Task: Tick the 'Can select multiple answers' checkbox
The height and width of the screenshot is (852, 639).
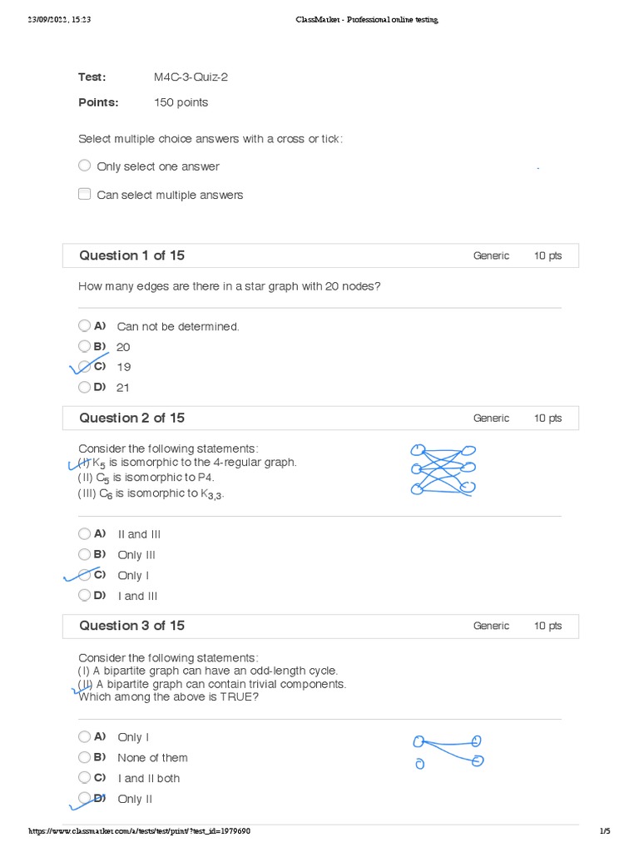Action: click(84, 194)
